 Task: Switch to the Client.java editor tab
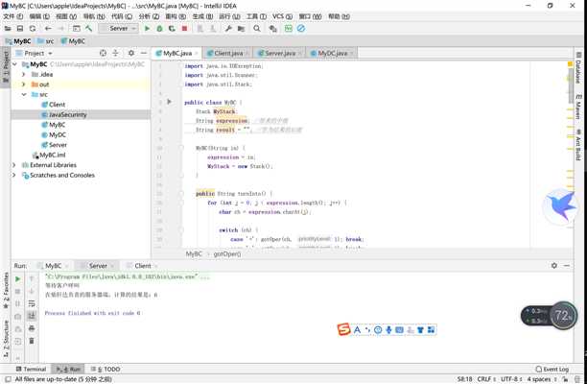(227, 53)
